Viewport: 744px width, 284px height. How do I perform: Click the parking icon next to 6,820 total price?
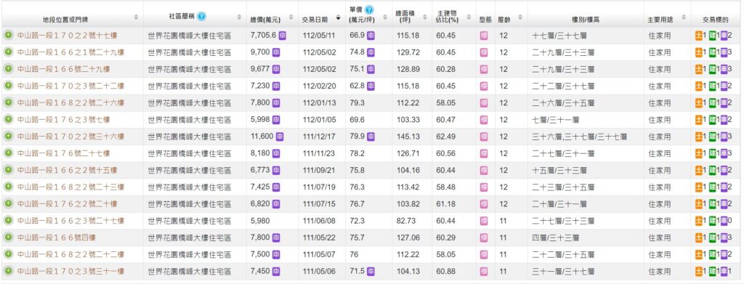[x=275, y=204]
